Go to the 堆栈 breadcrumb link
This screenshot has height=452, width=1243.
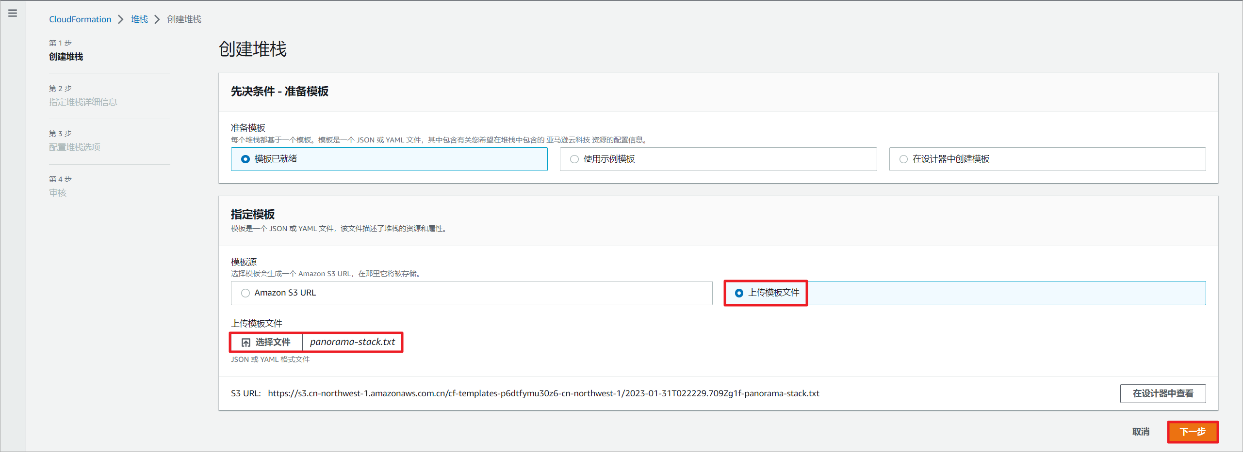tap(139, 19)
